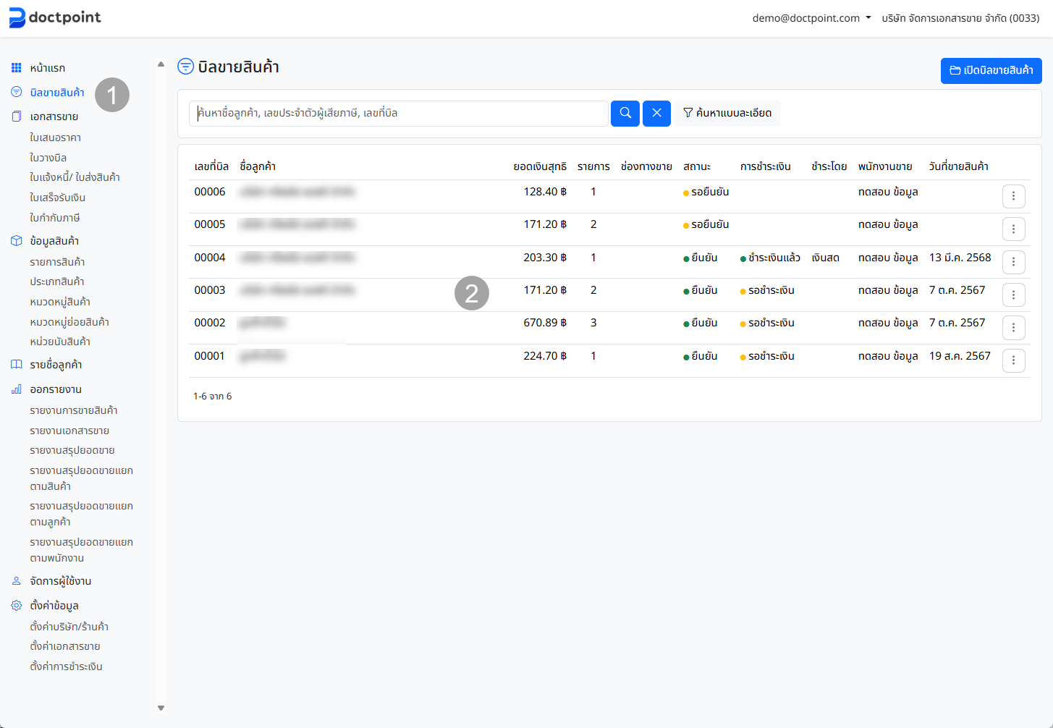Screen dimensions: 1053x728
Task: Open the demo@doctpoint.com account dropdown
Action: pos(811,18)
